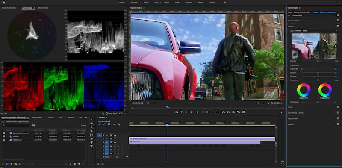Toggle Linked Selection in the timeline

pos(109,124)
